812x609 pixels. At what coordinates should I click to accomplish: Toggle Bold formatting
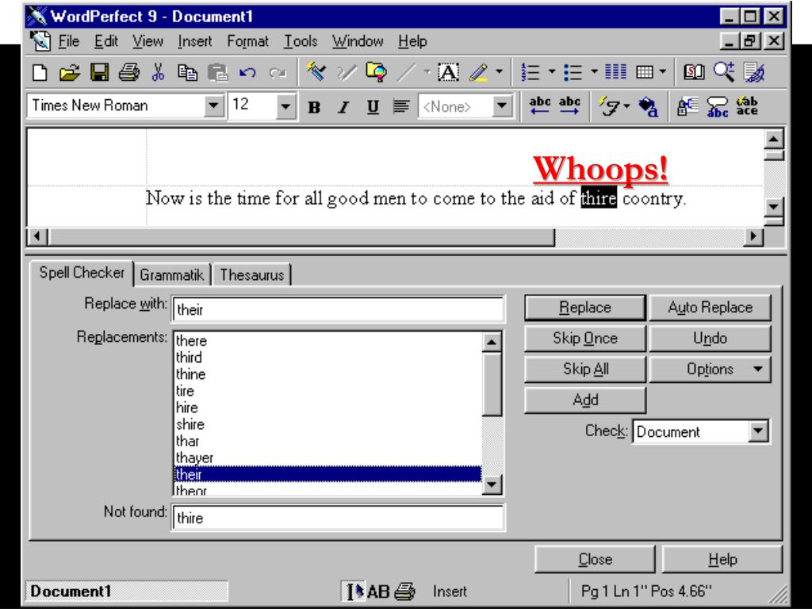[x=314, y=107]
